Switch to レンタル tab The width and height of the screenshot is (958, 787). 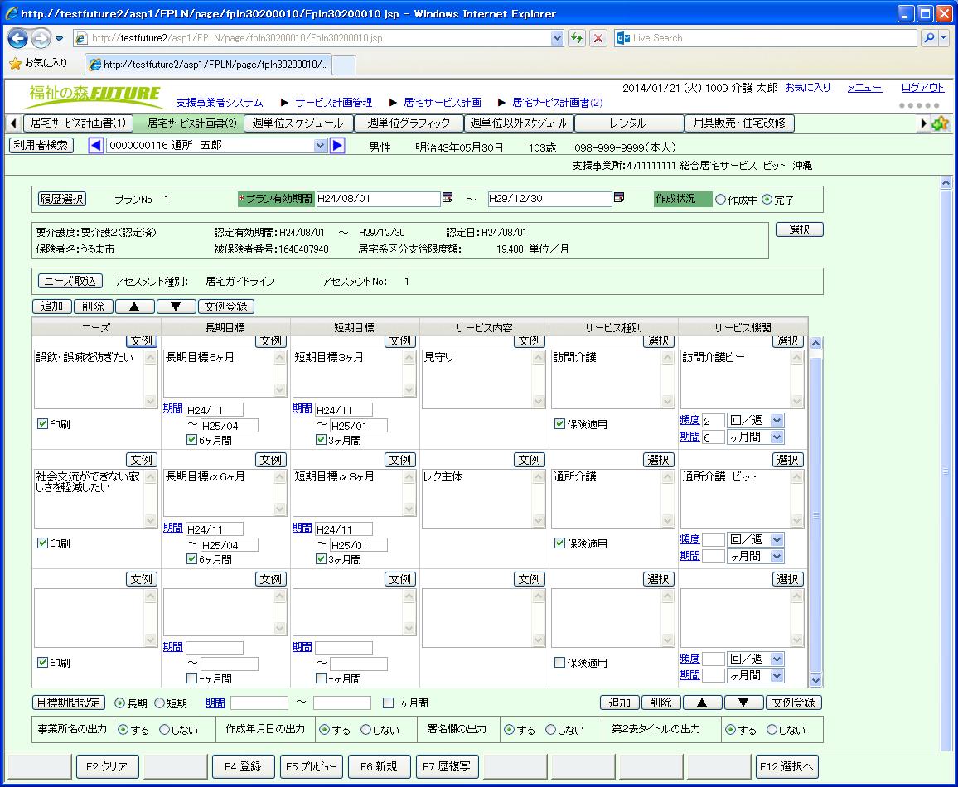629,123
